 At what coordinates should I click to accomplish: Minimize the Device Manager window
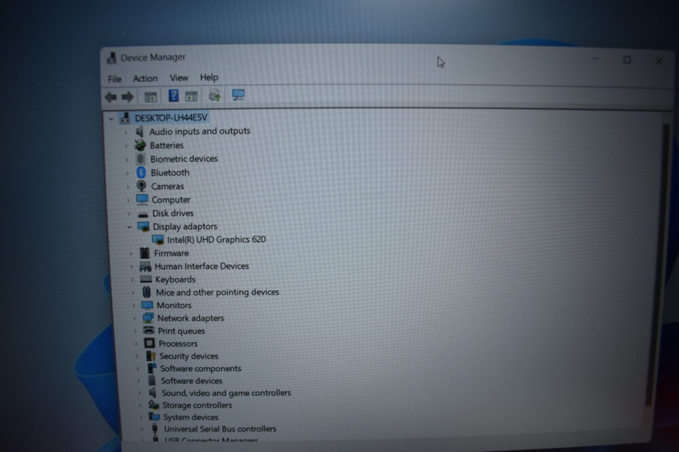click(595, 59)
